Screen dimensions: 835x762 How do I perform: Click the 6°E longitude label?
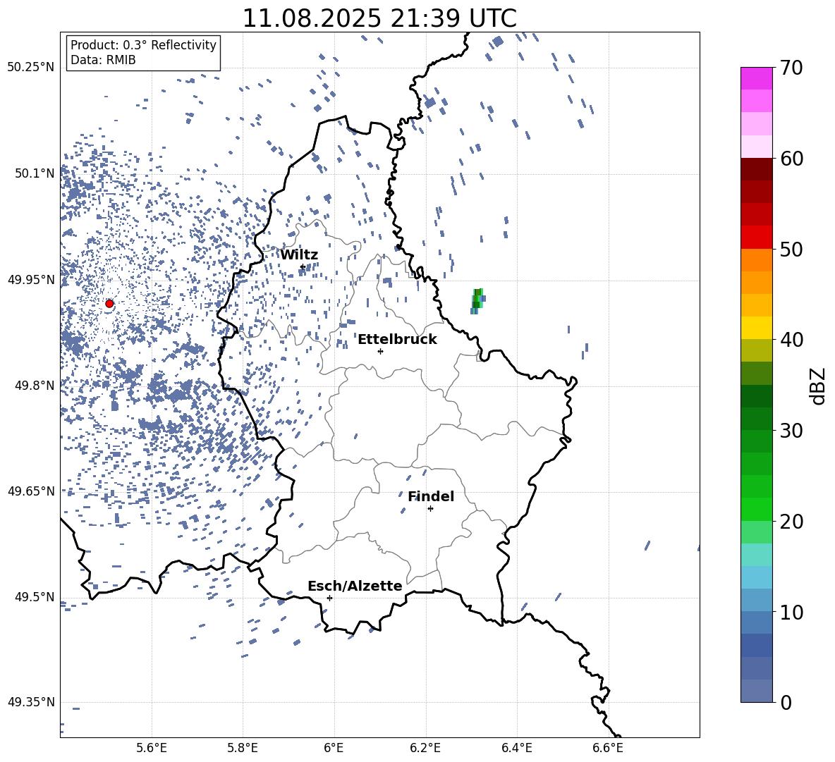[334, 748]
